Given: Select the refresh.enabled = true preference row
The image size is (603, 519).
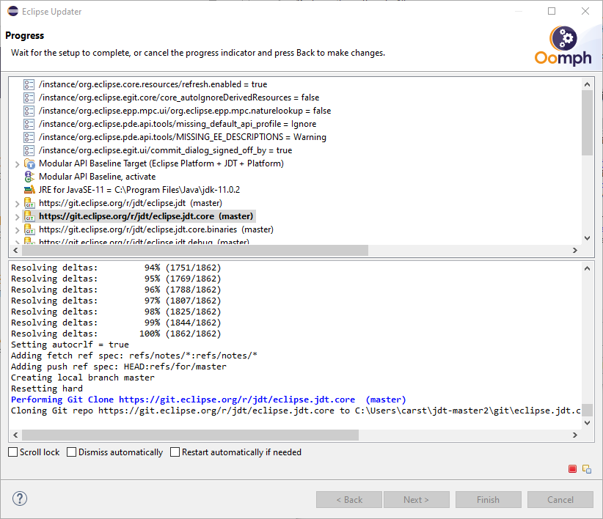Looking at the screenshot, I should (x=153, y=84).
